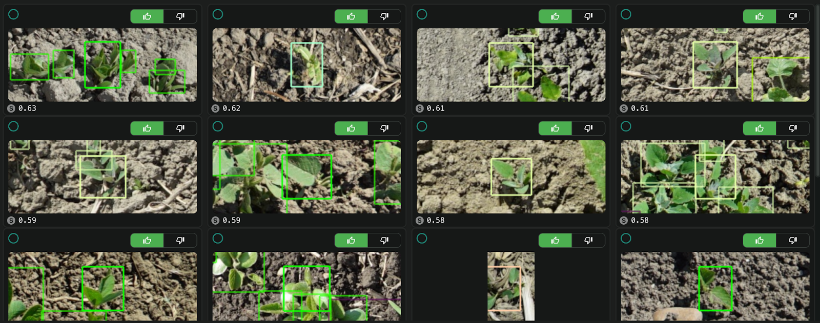This screenshot has height=323, width=820.
Task: Thumbs up the image scored 0.62
Action: (x=351, y=16)
